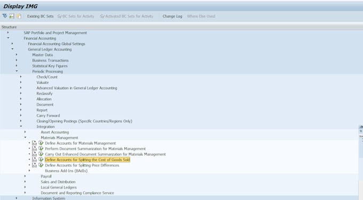Expand Financial Accounting Global Settings node
The height and width of the screenshot is (200, 363).
click(12, 44)
